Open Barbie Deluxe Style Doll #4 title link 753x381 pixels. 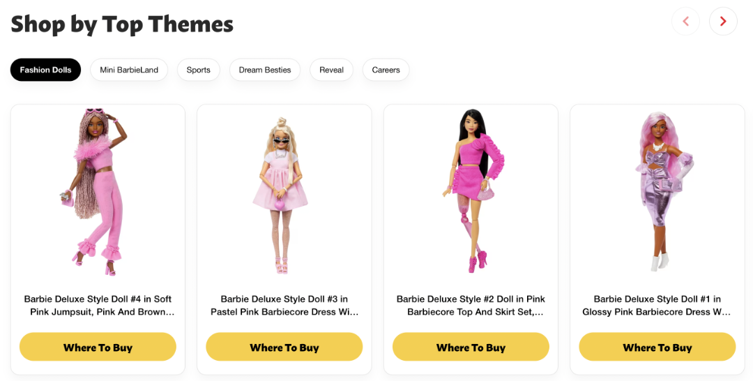coord(98,306)
